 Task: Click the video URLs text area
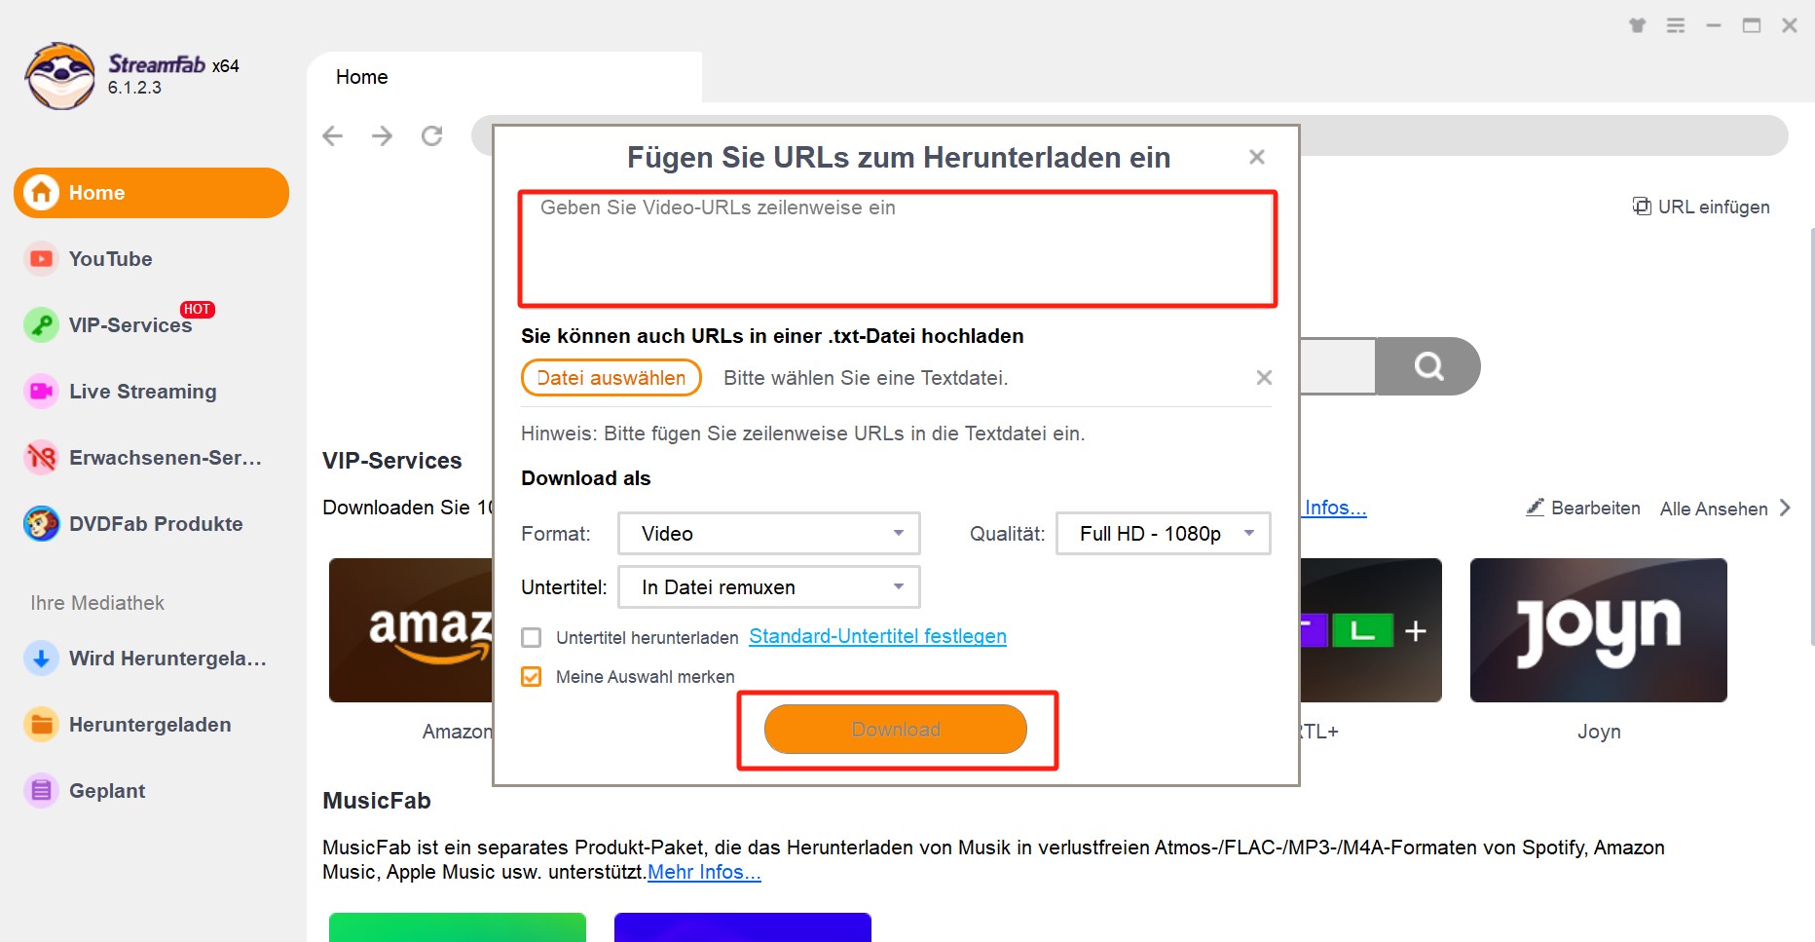point(897,249)
